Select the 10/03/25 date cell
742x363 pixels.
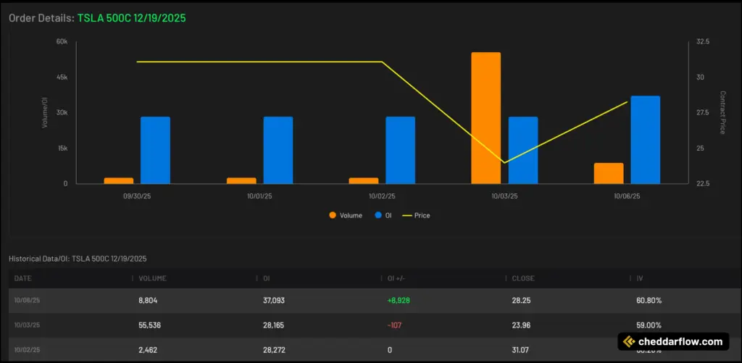[x=27, y=325]
